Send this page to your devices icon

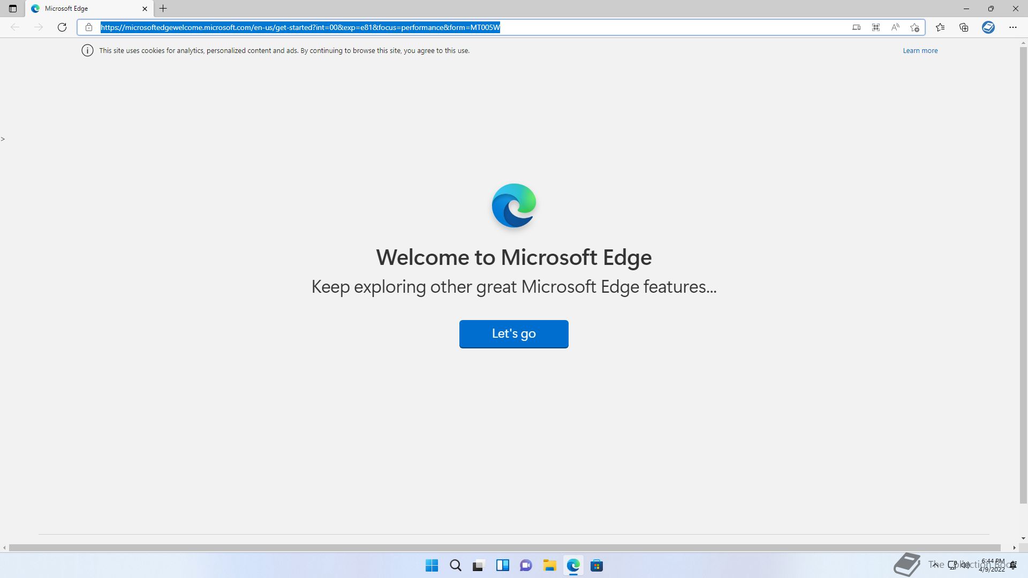click(856, 27)
